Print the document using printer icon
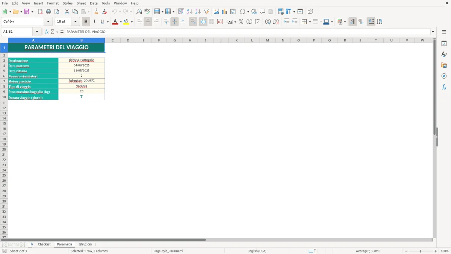 coord(48,12)
